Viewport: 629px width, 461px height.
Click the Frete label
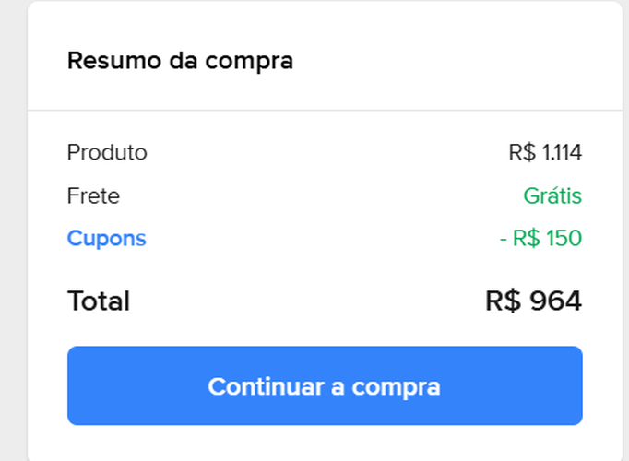tap(93, 195)
